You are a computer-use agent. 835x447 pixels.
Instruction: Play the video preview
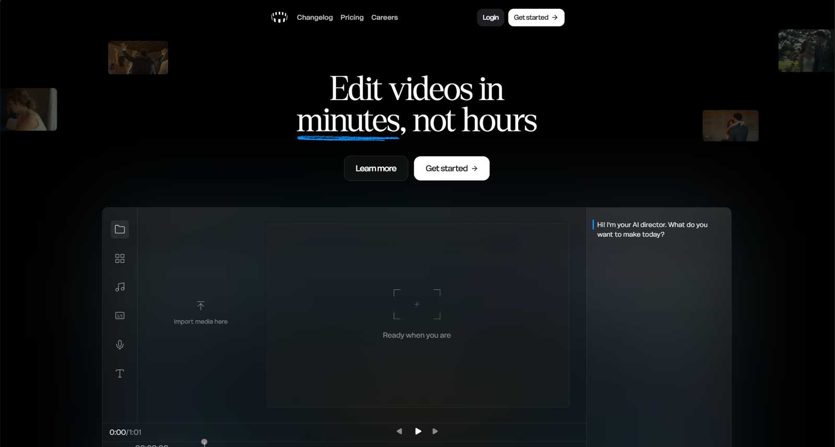click(418, 431)
